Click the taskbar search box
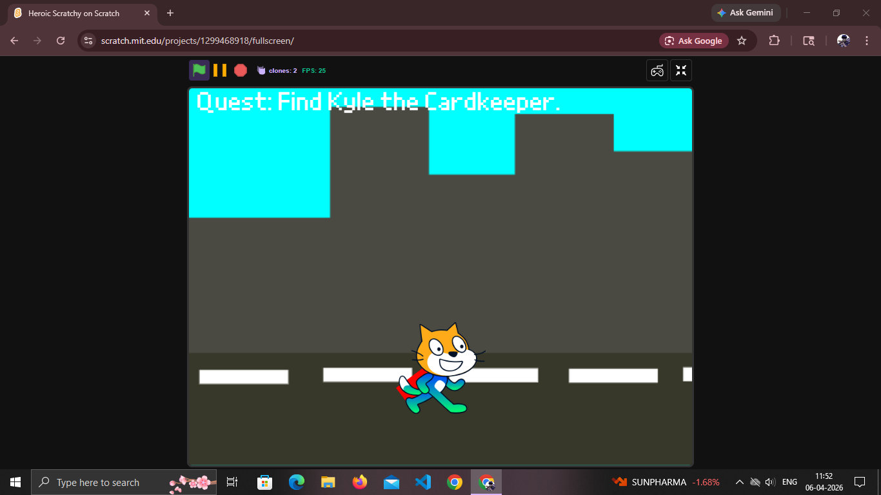The width and height of the screenshot is (881, 495). click(x=124, y=482)
